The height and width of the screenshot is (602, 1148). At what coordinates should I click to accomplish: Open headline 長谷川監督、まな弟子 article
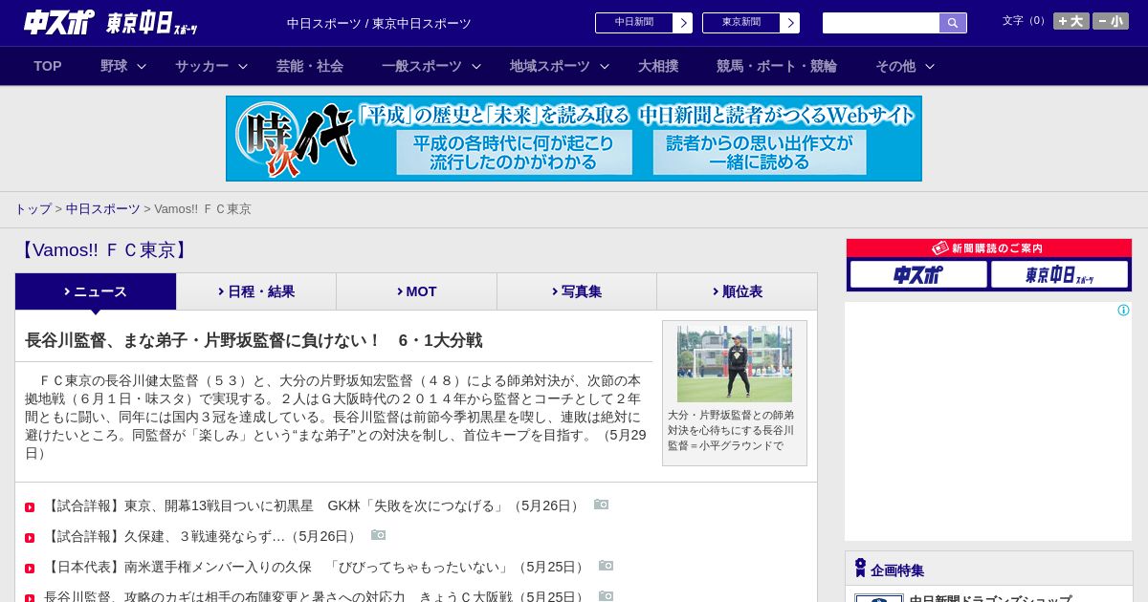[254, 340]
